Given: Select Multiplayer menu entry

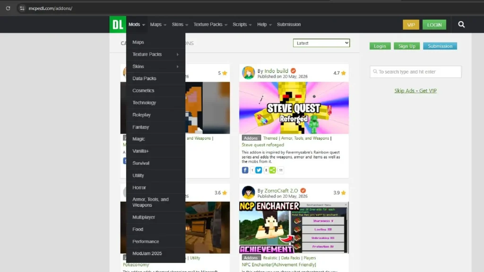Looking at the screenshot, I should [x=156, y=217].
